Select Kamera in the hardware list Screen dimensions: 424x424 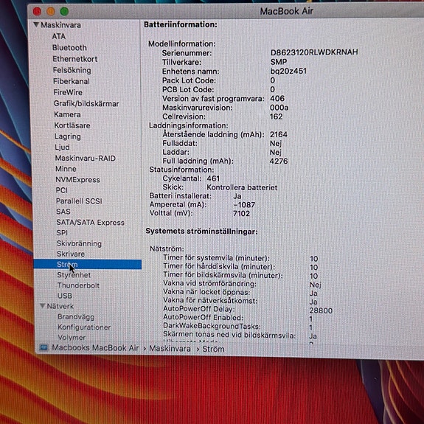click(x=67, y=114)
